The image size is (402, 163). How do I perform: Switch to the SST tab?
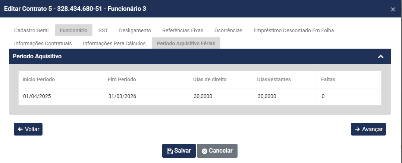click(x=103, y=30)
